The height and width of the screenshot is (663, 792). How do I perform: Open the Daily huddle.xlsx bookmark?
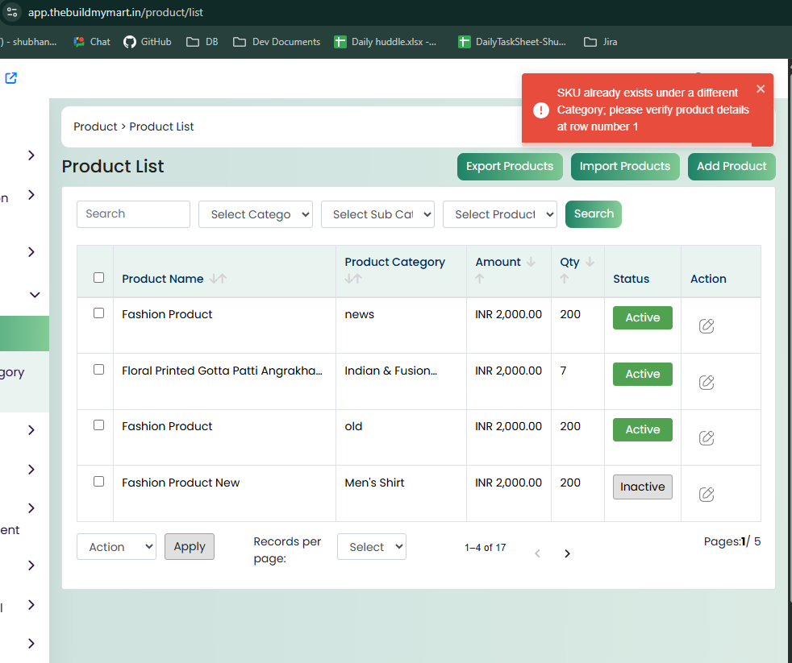point(385,42)
